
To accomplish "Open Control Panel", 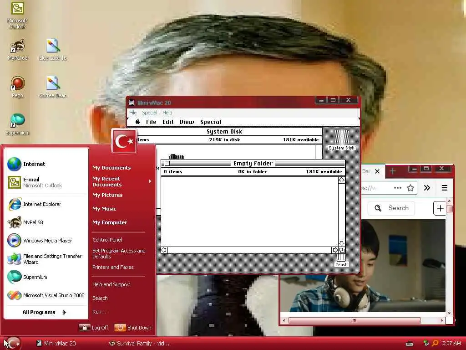I will (107, 240).
